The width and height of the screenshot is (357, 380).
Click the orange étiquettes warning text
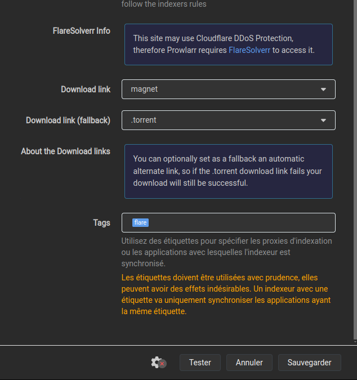click(226, 294)
